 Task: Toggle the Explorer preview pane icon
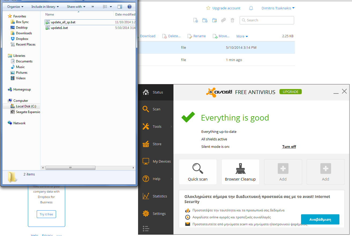pyautogui.click(x=120, y=7)
